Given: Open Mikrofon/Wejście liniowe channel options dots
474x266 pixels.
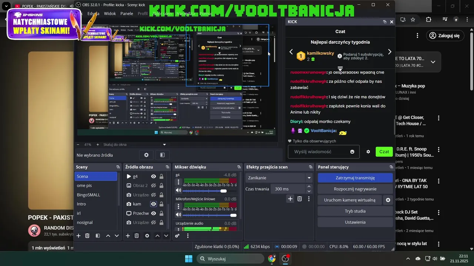Looking at the screenshot, I should [x=178, y=206].
